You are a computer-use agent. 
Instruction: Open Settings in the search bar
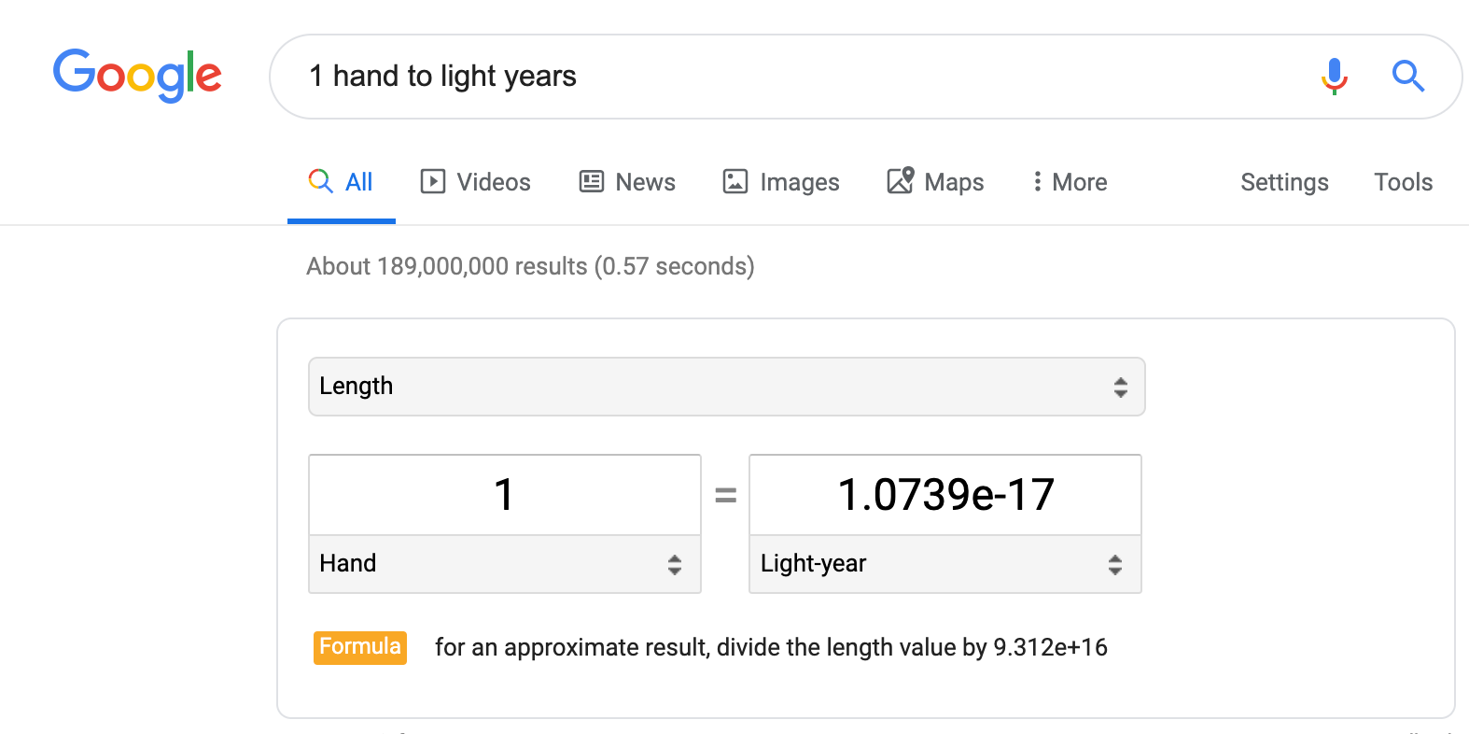click(1284, 182)
